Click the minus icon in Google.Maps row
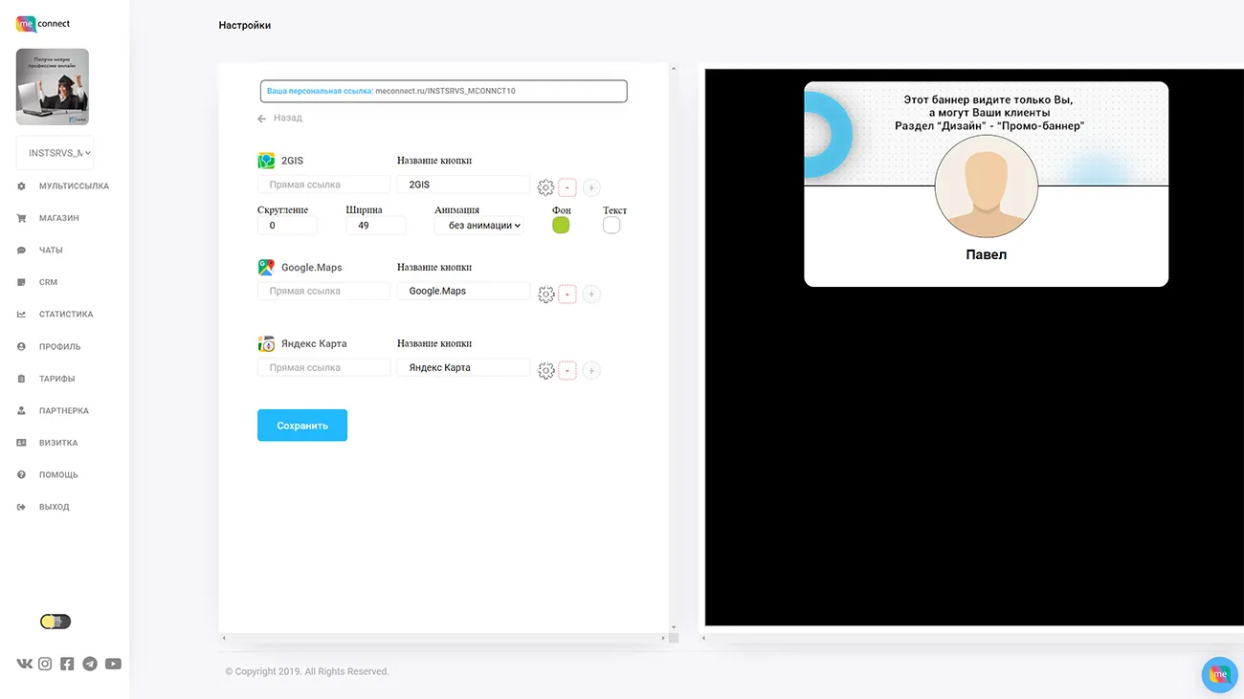Viewport: 1244px width, 699px height. (x=567, y=295)
